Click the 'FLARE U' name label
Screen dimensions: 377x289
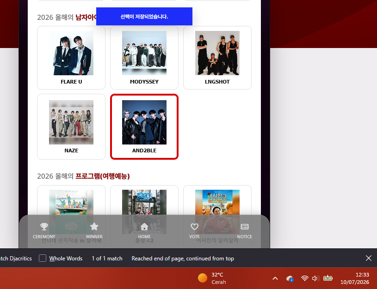[x=71, y=82]
